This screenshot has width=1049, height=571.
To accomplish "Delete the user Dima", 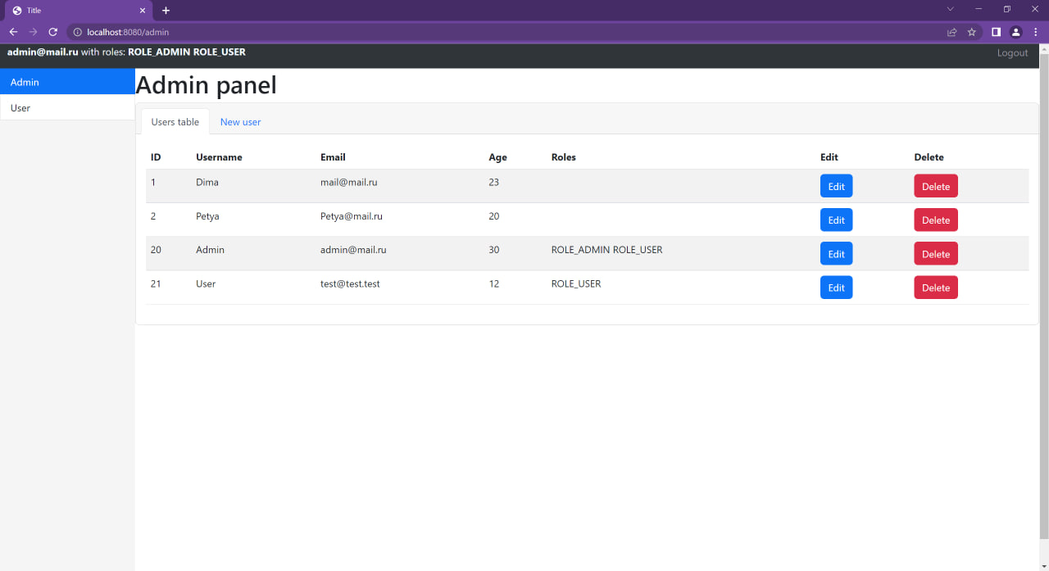I will [x=936, y=186].
